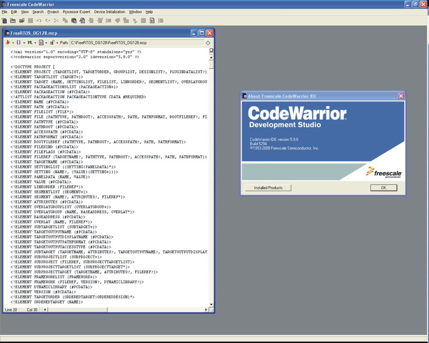This screenshot has height=343, width=429.
Task: Open the header files (.h) popup
Action: point(9,42)
